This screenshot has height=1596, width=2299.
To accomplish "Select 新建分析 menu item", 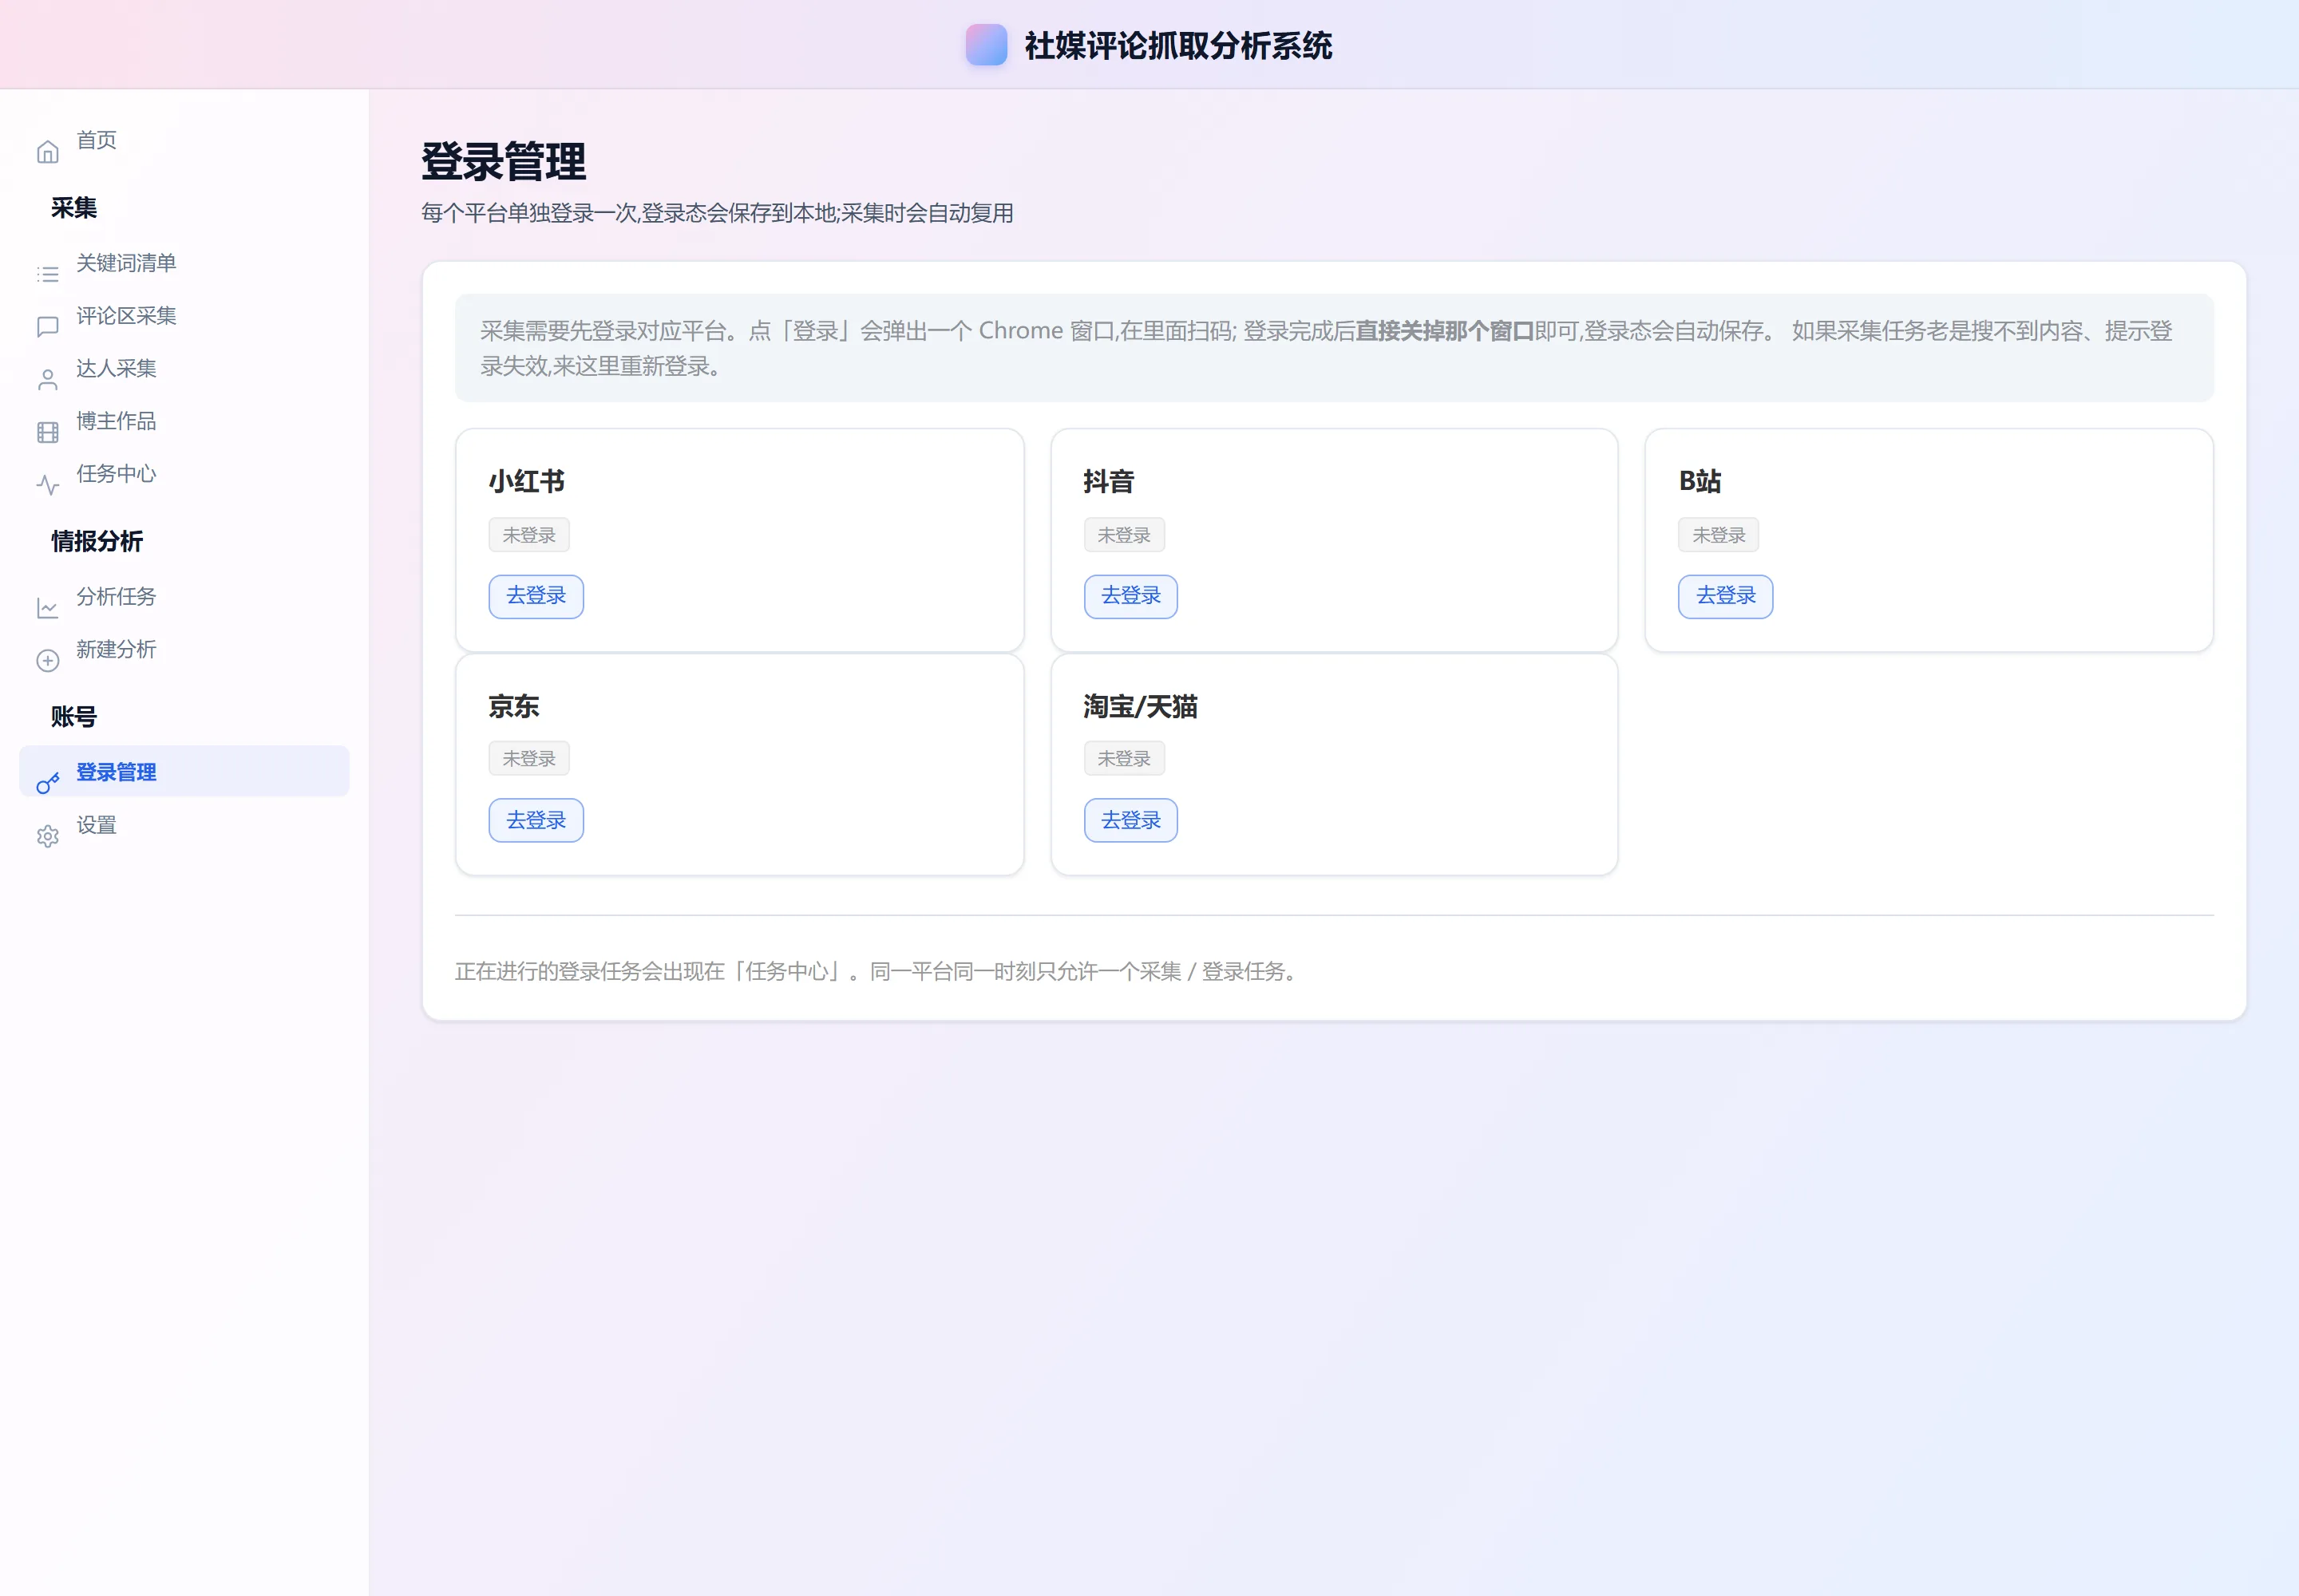I will [x=184, y=650].
